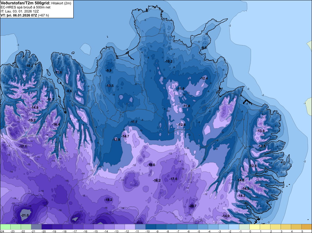
Task: Click the 'Hitakort (2m)' heading text
Action: pos(61,3)
